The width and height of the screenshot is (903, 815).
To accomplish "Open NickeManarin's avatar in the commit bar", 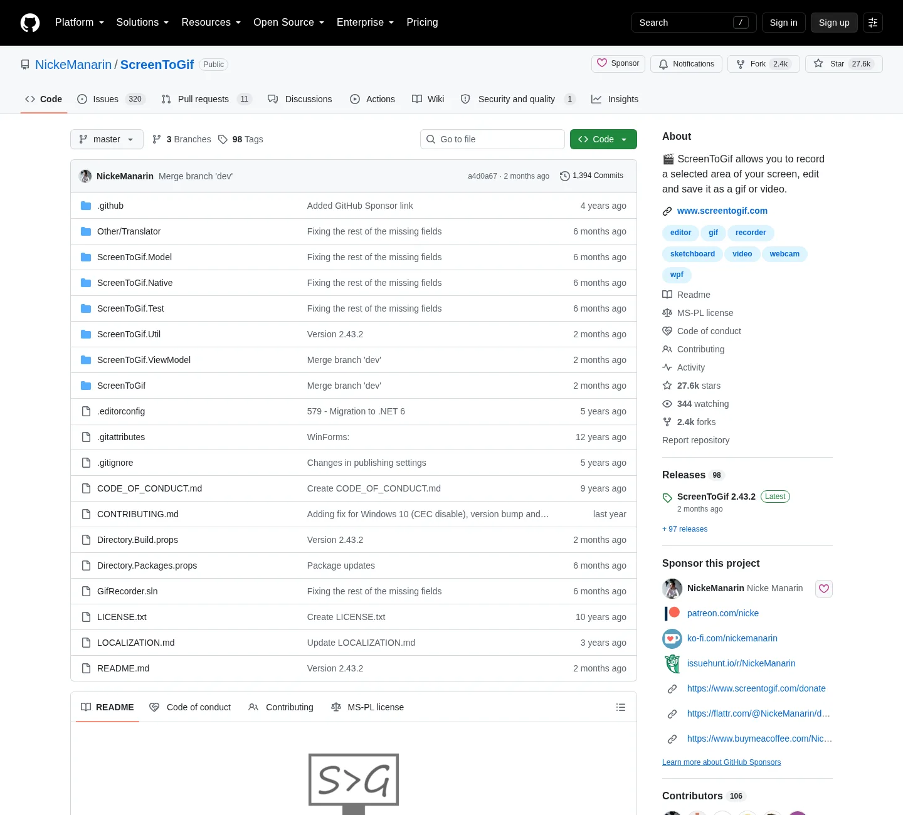I will pos(85,176).
